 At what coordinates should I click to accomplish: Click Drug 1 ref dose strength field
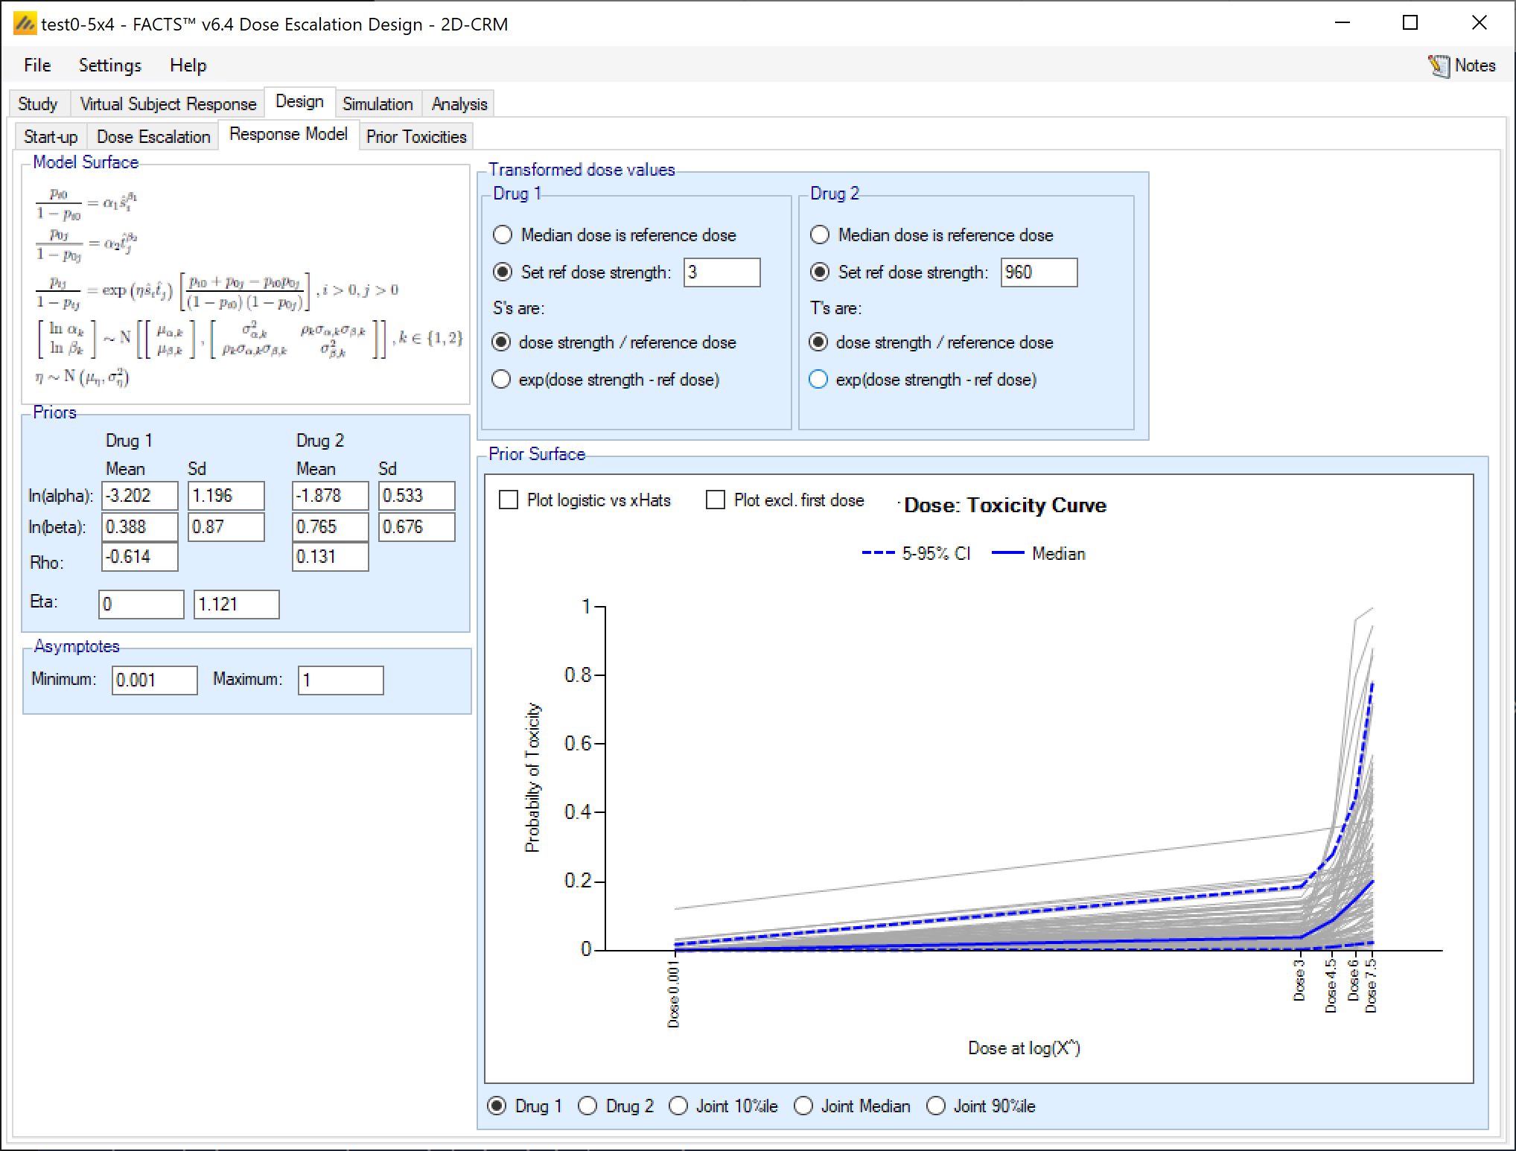[721, 272]
